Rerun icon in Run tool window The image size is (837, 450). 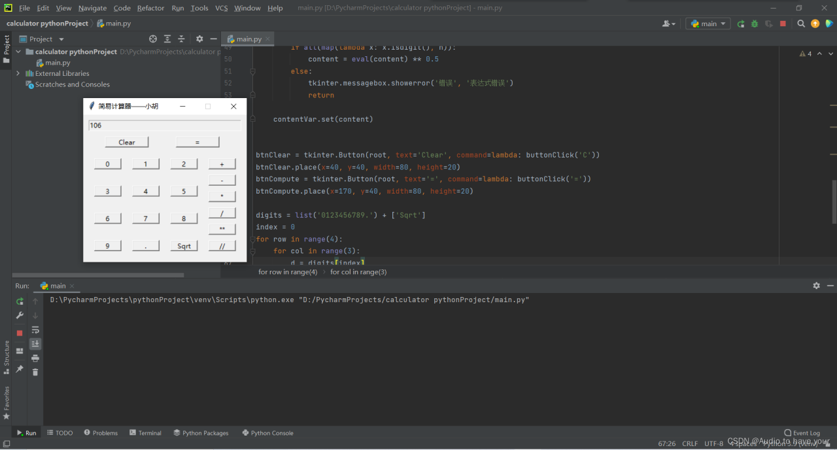pos(20,302)
